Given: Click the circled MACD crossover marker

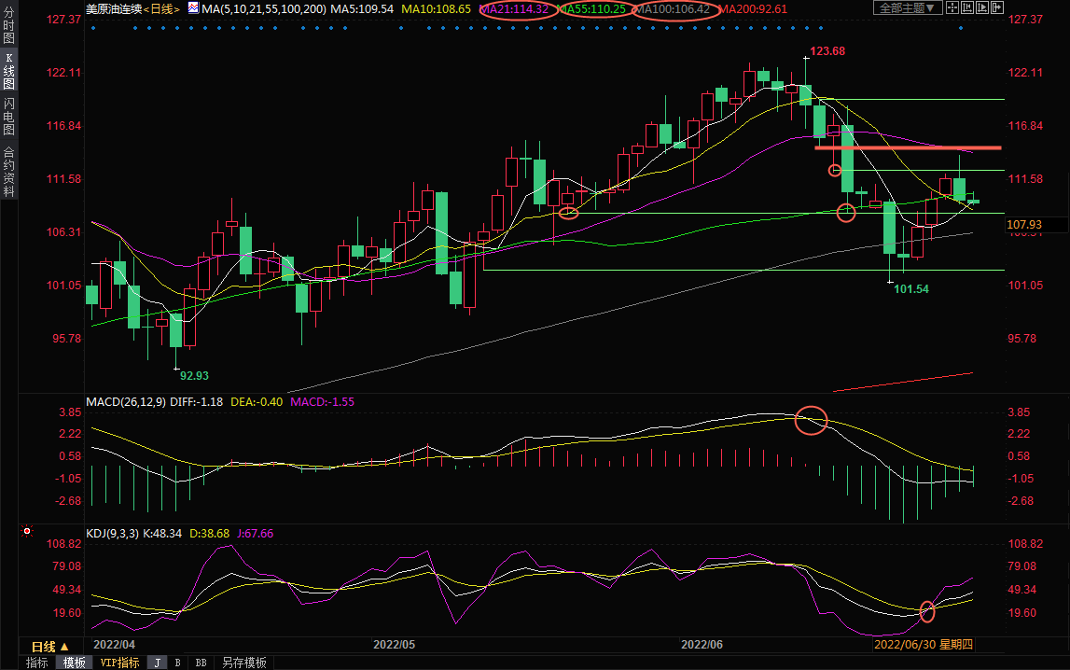Looking at the screenshot, I should coord(811,421).
